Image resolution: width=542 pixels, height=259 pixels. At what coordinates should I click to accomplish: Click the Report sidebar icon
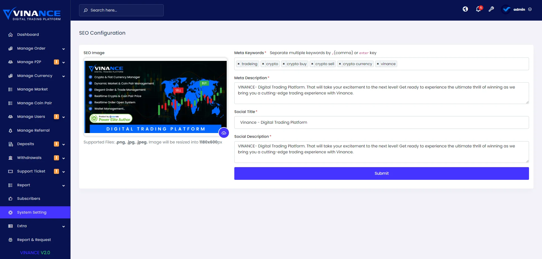coord(10,185)
